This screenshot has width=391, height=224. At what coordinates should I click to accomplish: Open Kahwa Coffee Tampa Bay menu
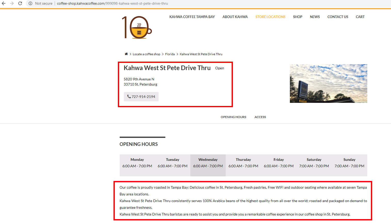pos(192,17)
